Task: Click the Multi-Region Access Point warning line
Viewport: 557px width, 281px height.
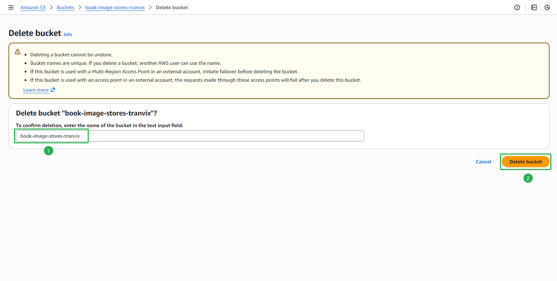Action: point(164,71)
